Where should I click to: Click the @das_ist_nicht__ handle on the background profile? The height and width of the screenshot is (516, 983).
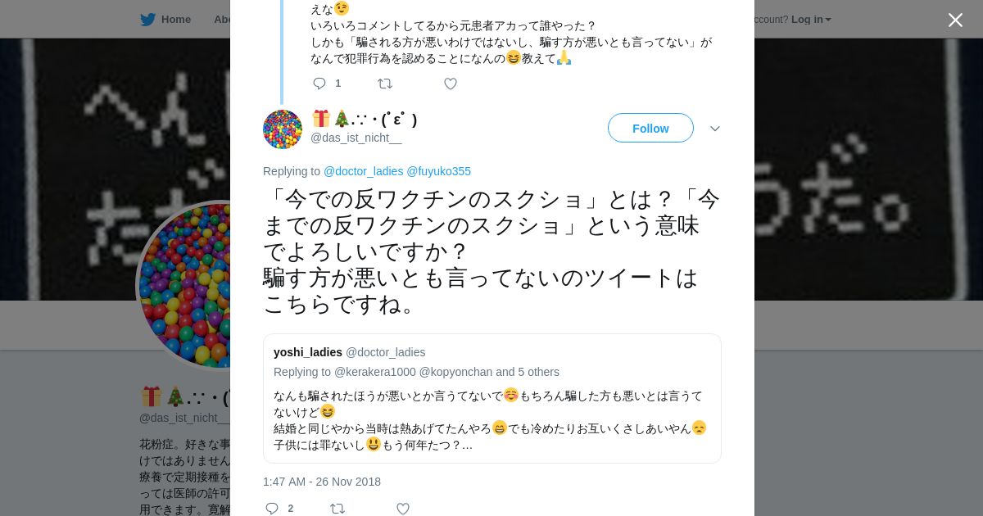[184, 418]
